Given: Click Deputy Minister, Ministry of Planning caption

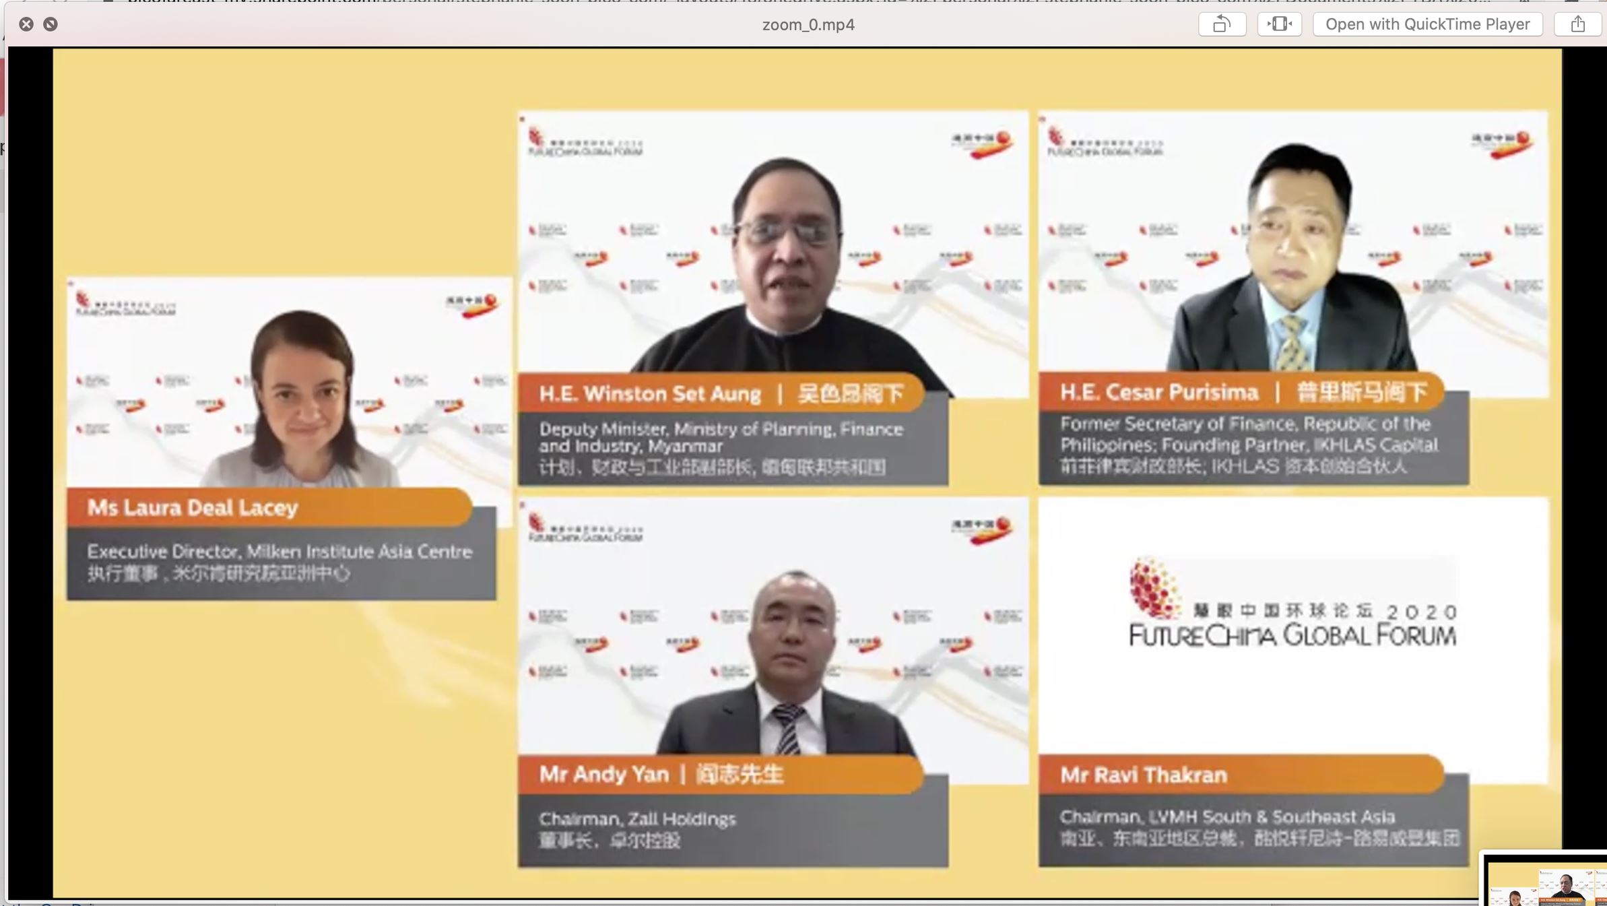Looking at the screenshot, I should click(721, 437).
